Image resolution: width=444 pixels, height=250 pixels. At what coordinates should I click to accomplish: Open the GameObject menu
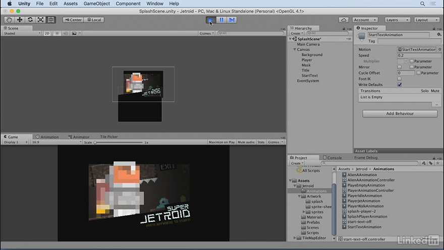[96, 4]
